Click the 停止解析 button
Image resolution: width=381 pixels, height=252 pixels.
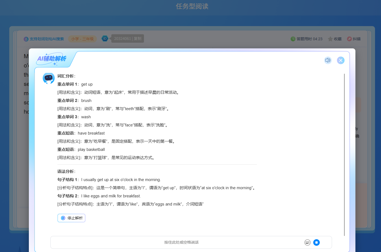tap(72, 218)
